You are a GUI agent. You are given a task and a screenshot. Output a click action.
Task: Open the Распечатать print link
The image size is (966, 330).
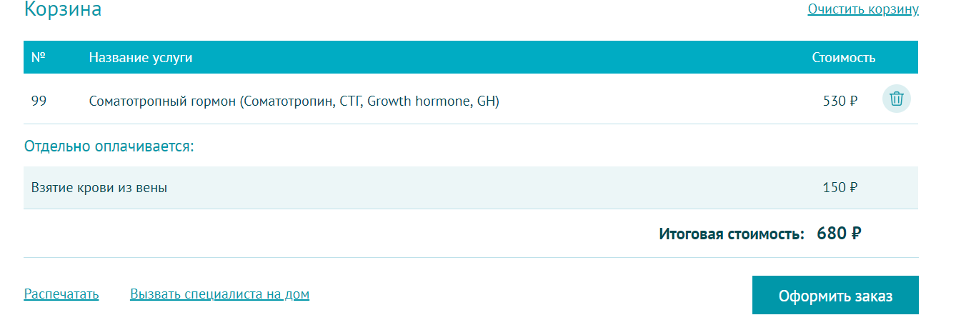pos(61,294)
